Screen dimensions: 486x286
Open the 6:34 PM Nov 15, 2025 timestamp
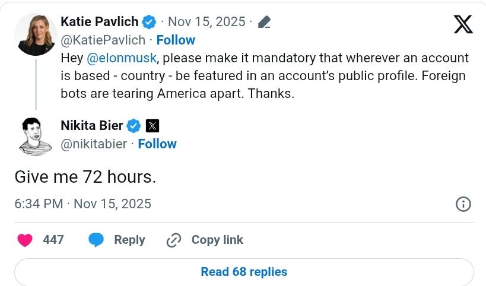82,204
